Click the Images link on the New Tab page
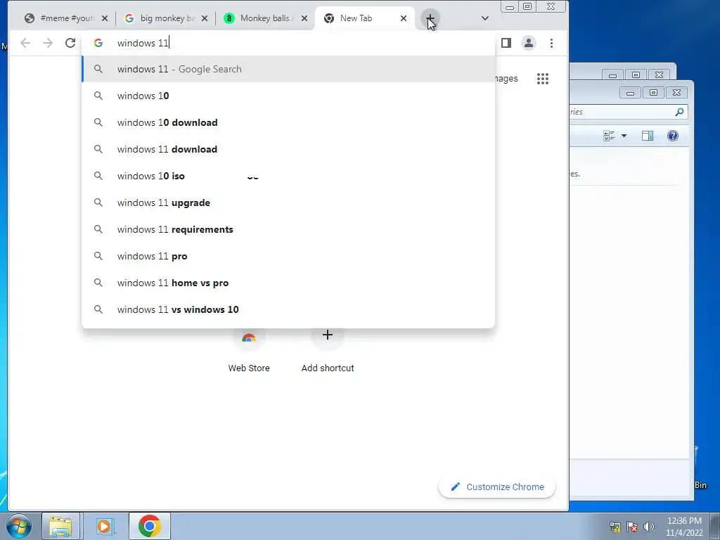720x540 pixels. [x=506, y=79]
